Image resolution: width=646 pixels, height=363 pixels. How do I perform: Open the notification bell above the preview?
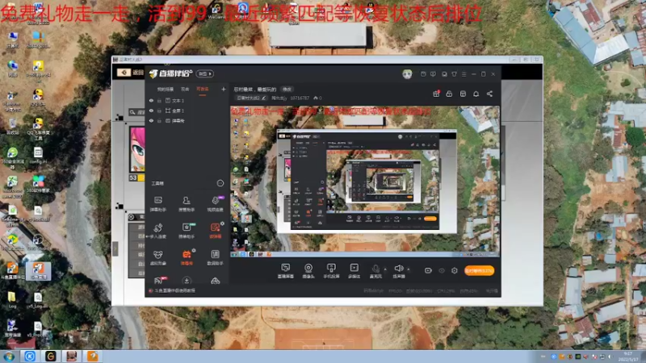[x=476, y=94]
